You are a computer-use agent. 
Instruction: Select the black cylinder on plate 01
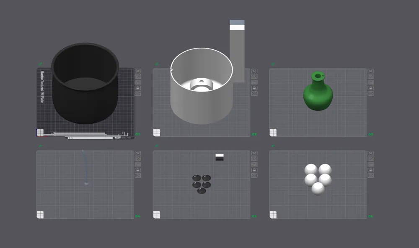(x=84, y=84)
